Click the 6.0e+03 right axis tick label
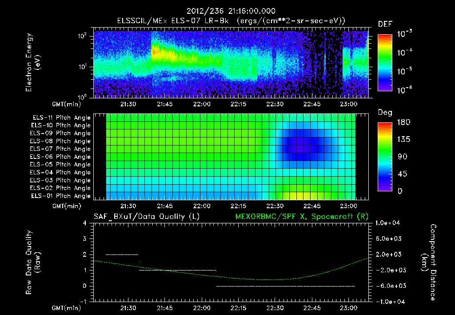The height and width of the screenshot is (315, 455). point(388,239)
